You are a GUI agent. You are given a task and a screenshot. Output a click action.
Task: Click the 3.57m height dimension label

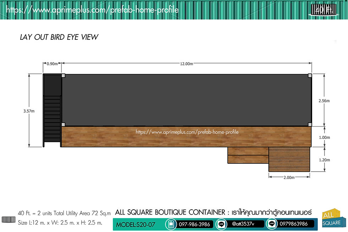29,111
